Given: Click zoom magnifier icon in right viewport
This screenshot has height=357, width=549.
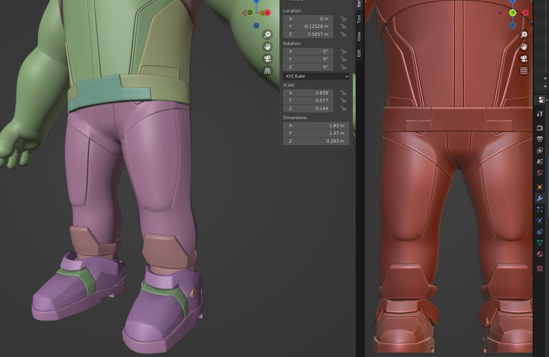Looking at the screenshot, I should click(x=524, y=35).
